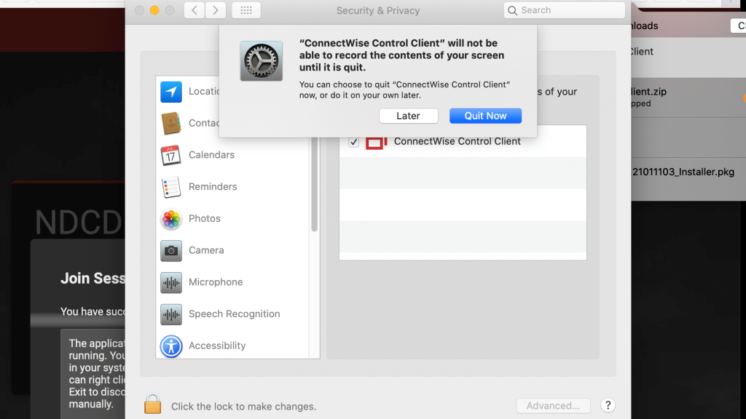Select the Contacts book icon

(171, 123)
